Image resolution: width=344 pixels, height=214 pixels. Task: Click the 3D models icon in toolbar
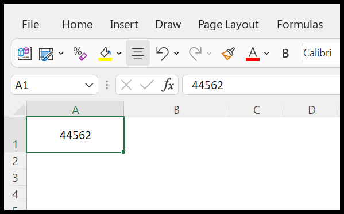click(x=25, y=53)
